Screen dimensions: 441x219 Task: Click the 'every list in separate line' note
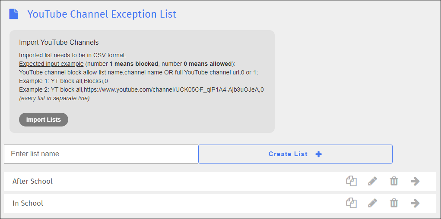tap(54, 99)
